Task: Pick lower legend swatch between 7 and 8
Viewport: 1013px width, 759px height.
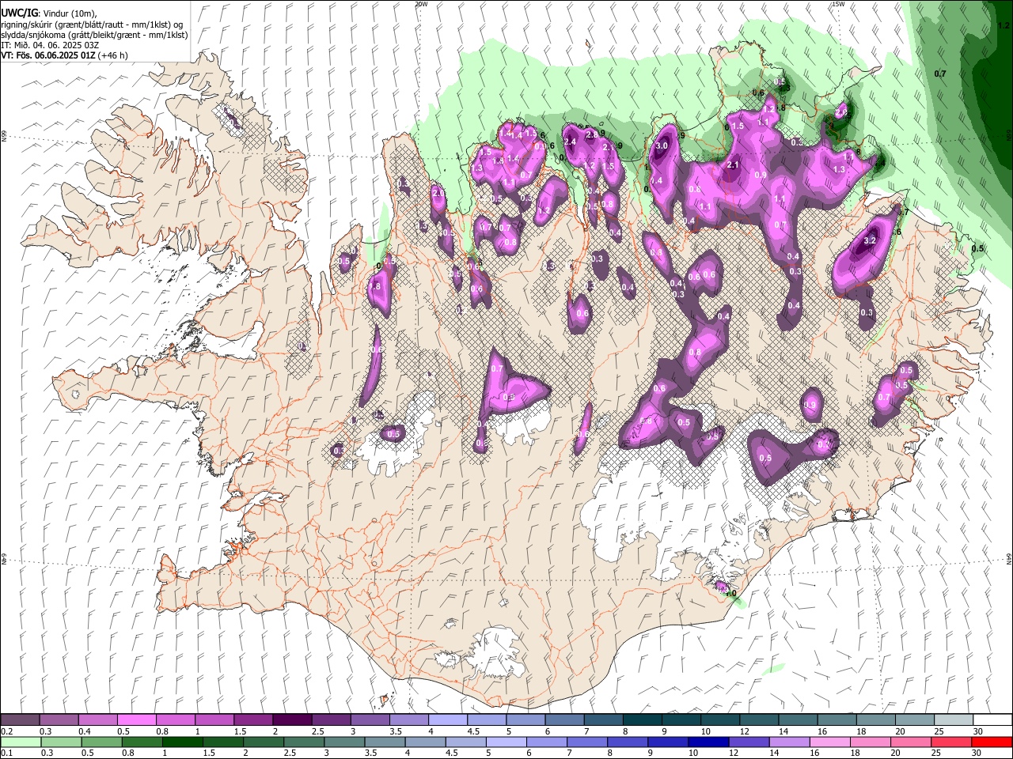Action: [587, 742]
